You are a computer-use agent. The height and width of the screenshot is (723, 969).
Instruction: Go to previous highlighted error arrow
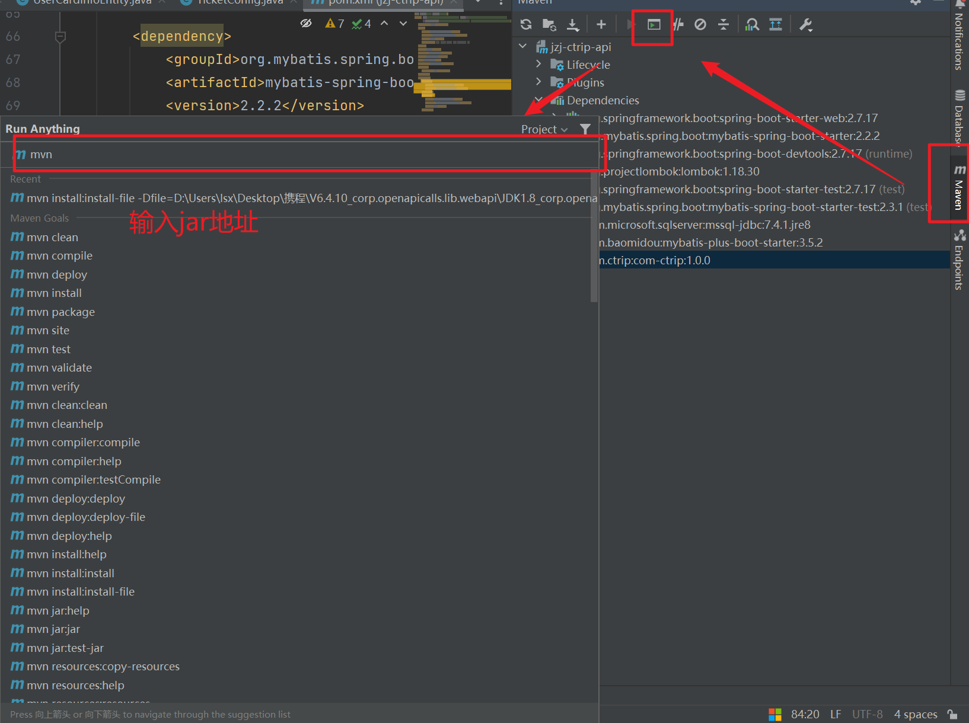(384, 24)
